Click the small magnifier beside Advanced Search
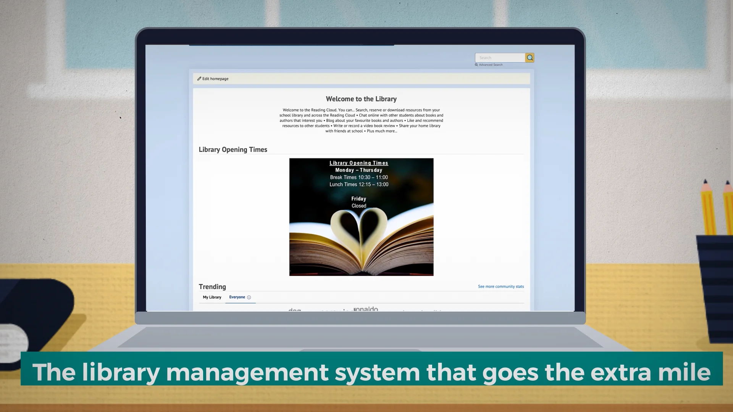This screenshot has height=412, width=733. pyautogui.click(x=476, y=65)
